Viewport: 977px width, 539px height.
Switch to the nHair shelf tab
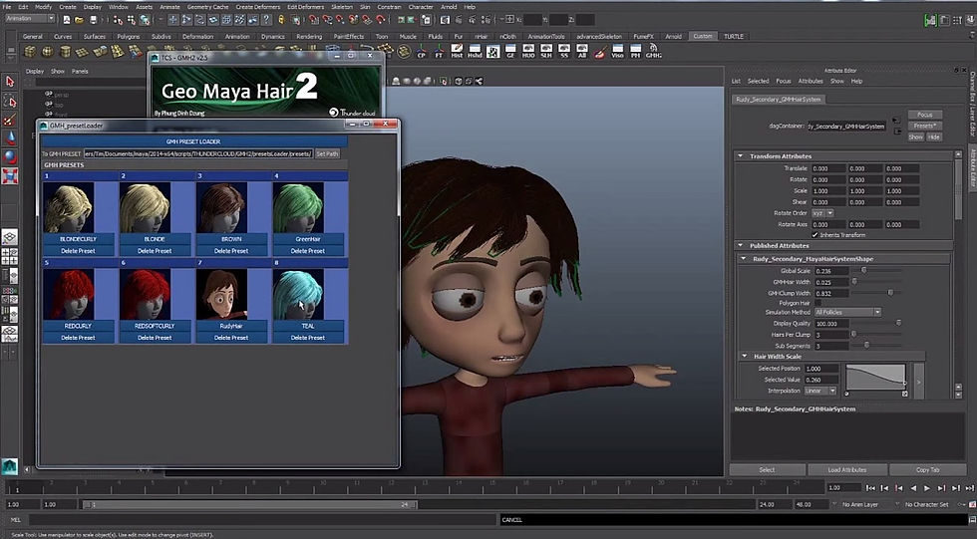(x=481, y=36)
